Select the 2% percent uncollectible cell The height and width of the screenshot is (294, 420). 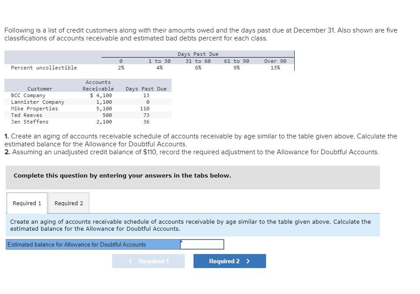point(120,67)
